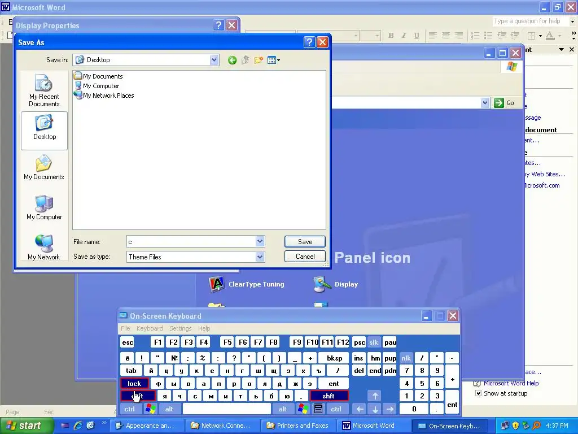Click up arrow key on on-screen keyboard

pyautogui.click(x=375, y=396)
